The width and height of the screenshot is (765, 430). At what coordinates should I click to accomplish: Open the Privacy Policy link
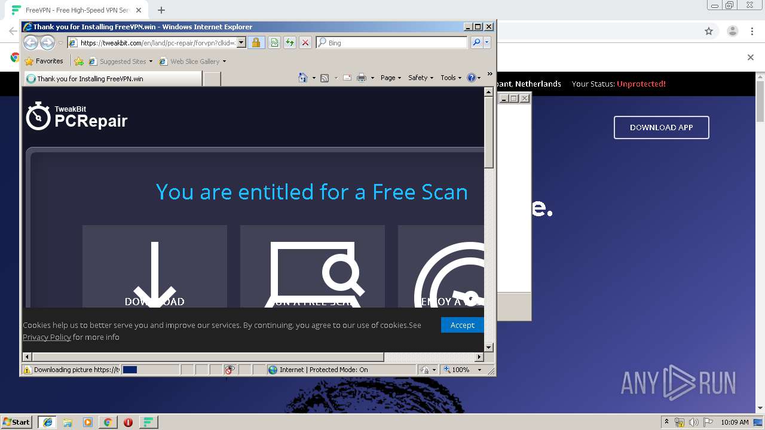[47, 337]
